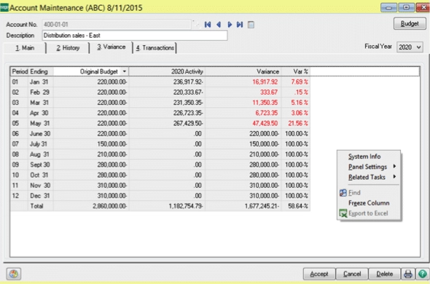430x284 pixels.
Task: Select the Dec 31 period cell
Action: [x=40, y=196]
